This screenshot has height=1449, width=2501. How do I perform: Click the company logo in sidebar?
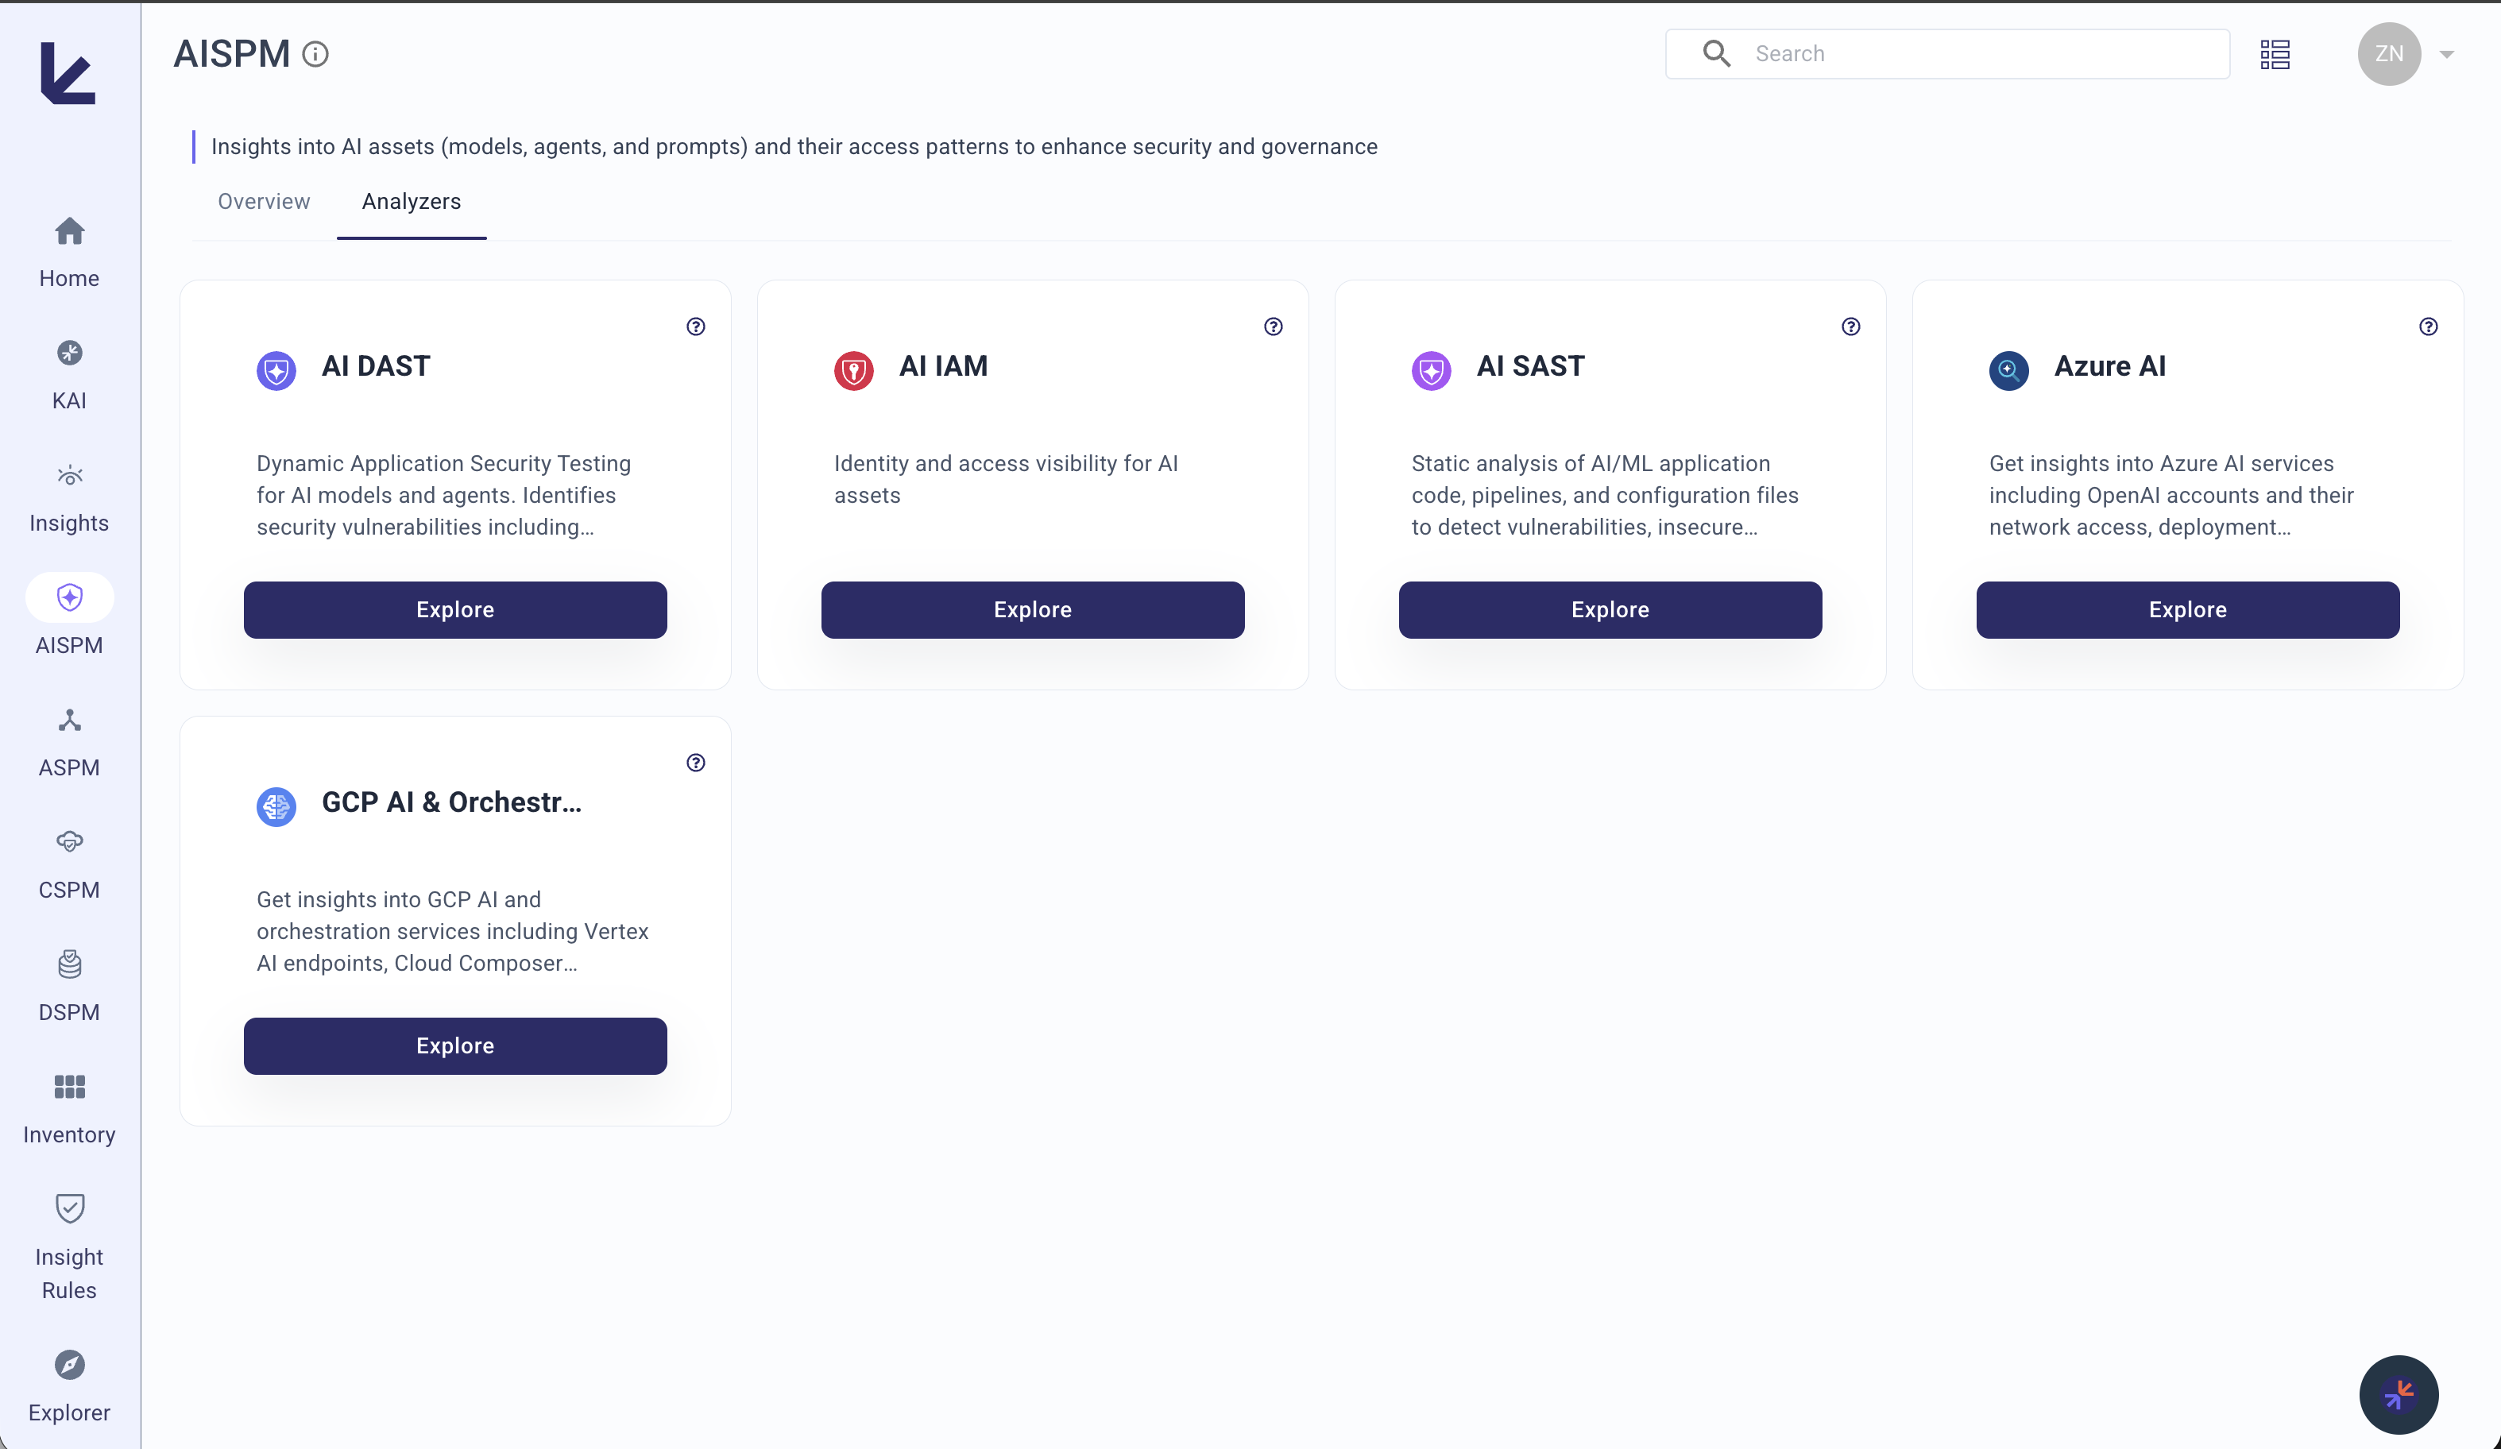point(68,72)
